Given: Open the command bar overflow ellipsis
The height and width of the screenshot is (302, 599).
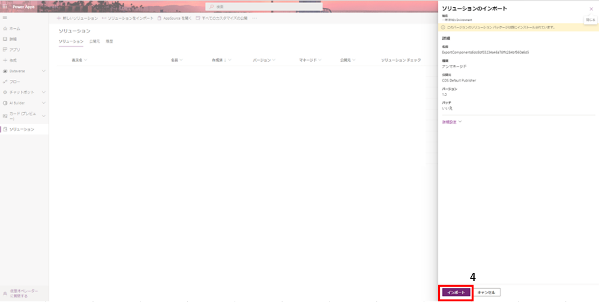Looking at the screenshot, I should 254,18.
